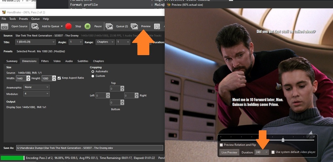Expand Add to Queue dropdown arrow
The height and width of the screenshot is (162, 333).
[x=62, y=26]
